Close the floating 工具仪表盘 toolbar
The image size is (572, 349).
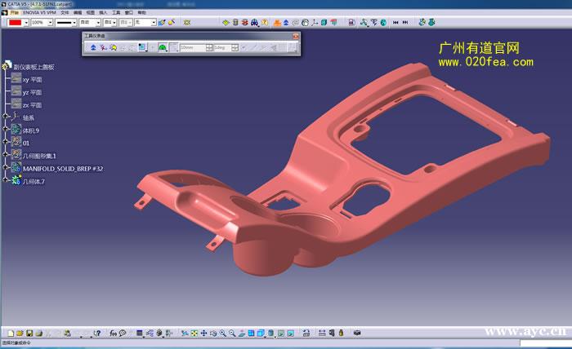tap(295, 37)
